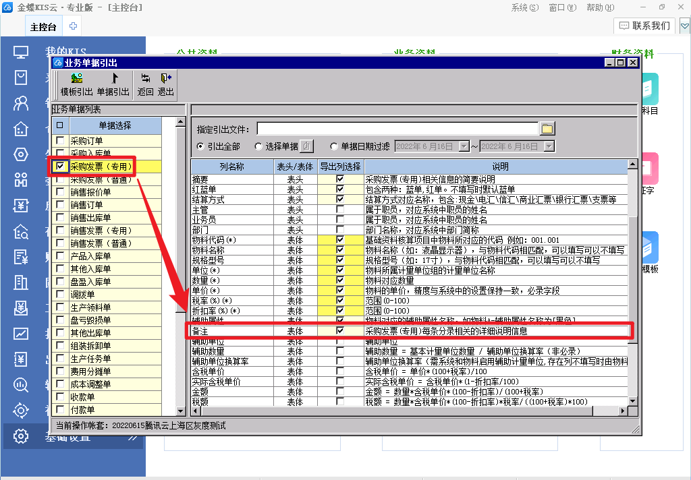Open the magnifier with bar chart sidebar icon

click(21, 385)
